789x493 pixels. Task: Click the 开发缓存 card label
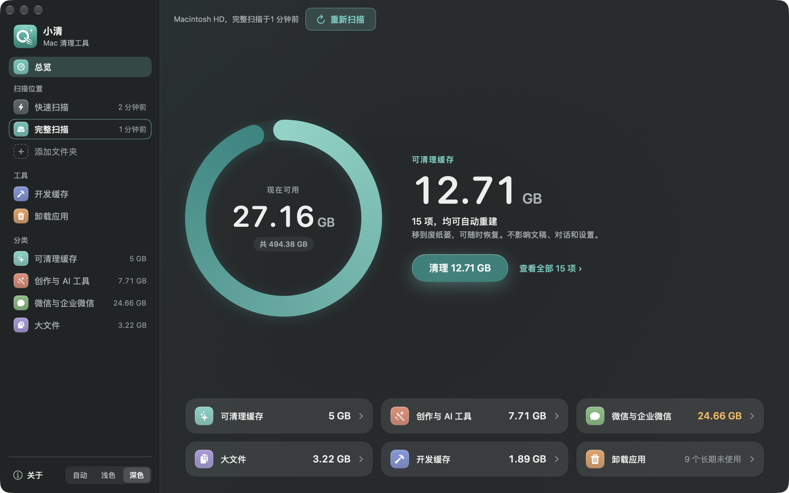(x=433, y=459)
